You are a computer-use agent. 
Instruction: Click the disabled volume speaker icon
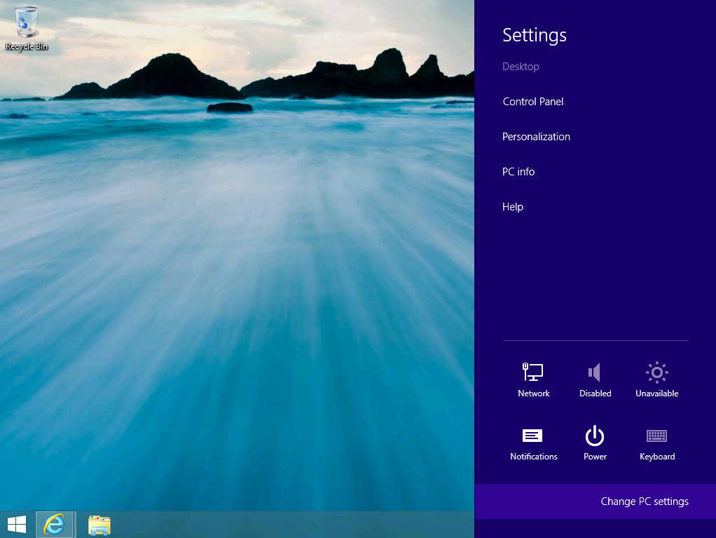coord(595,379)
